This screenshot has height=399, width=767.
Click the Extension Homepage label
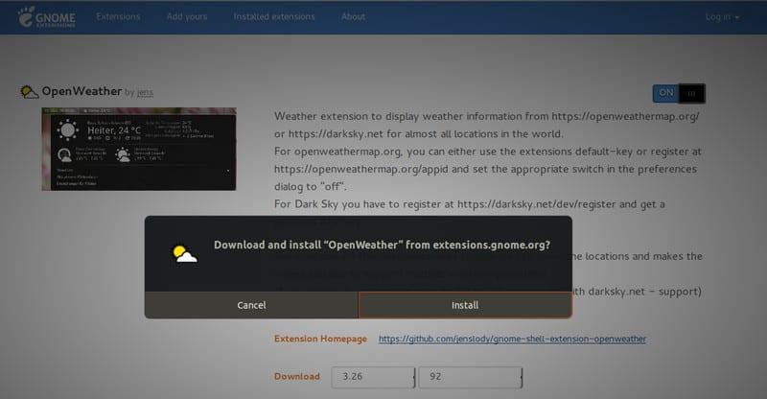320,339
